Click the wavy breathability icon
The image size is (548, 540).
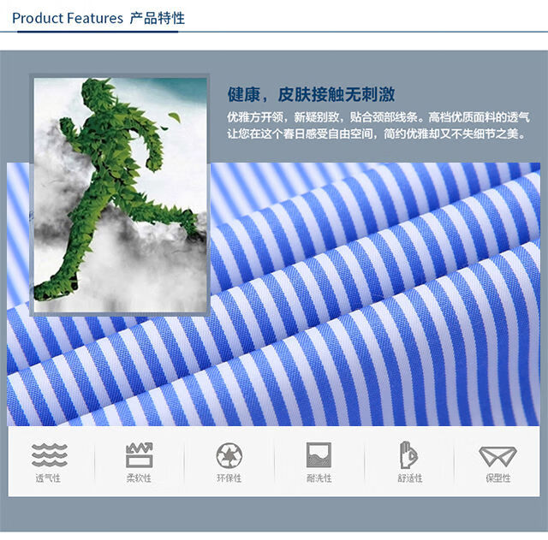(x=48, y=454)
